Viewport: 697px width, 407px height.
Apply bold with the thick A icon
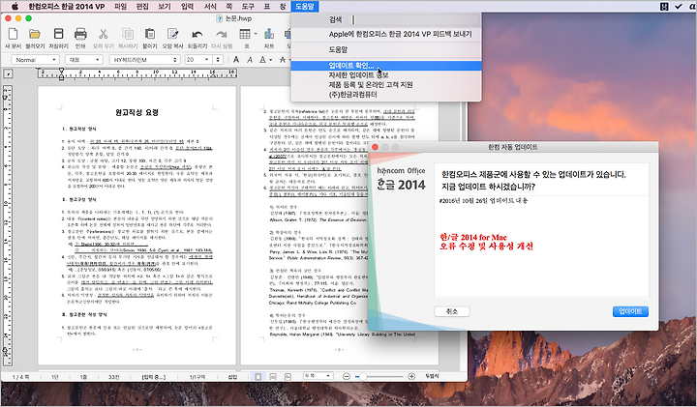point(236,60)
